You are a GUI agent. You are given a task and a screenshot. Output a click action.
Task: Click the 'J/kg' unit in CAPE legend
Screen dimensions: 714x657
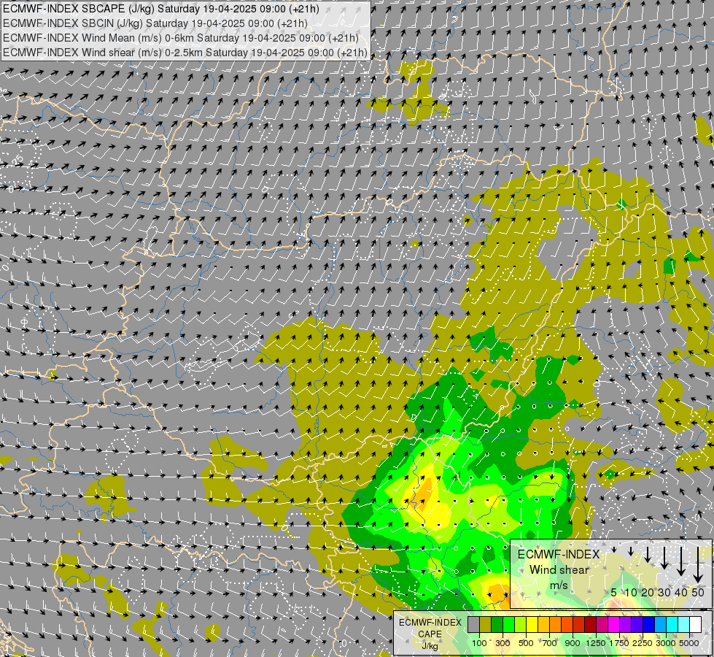coord(430,646)
